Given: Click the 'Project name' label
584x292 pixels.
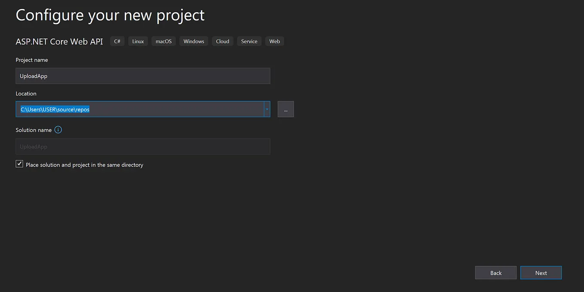Looking at the screenshot, I should 31,60.
